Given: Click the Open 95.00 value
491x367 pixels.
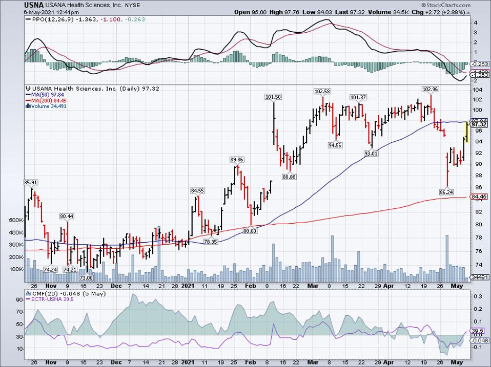Looking at the screenshot, I should tap(251, 12).
